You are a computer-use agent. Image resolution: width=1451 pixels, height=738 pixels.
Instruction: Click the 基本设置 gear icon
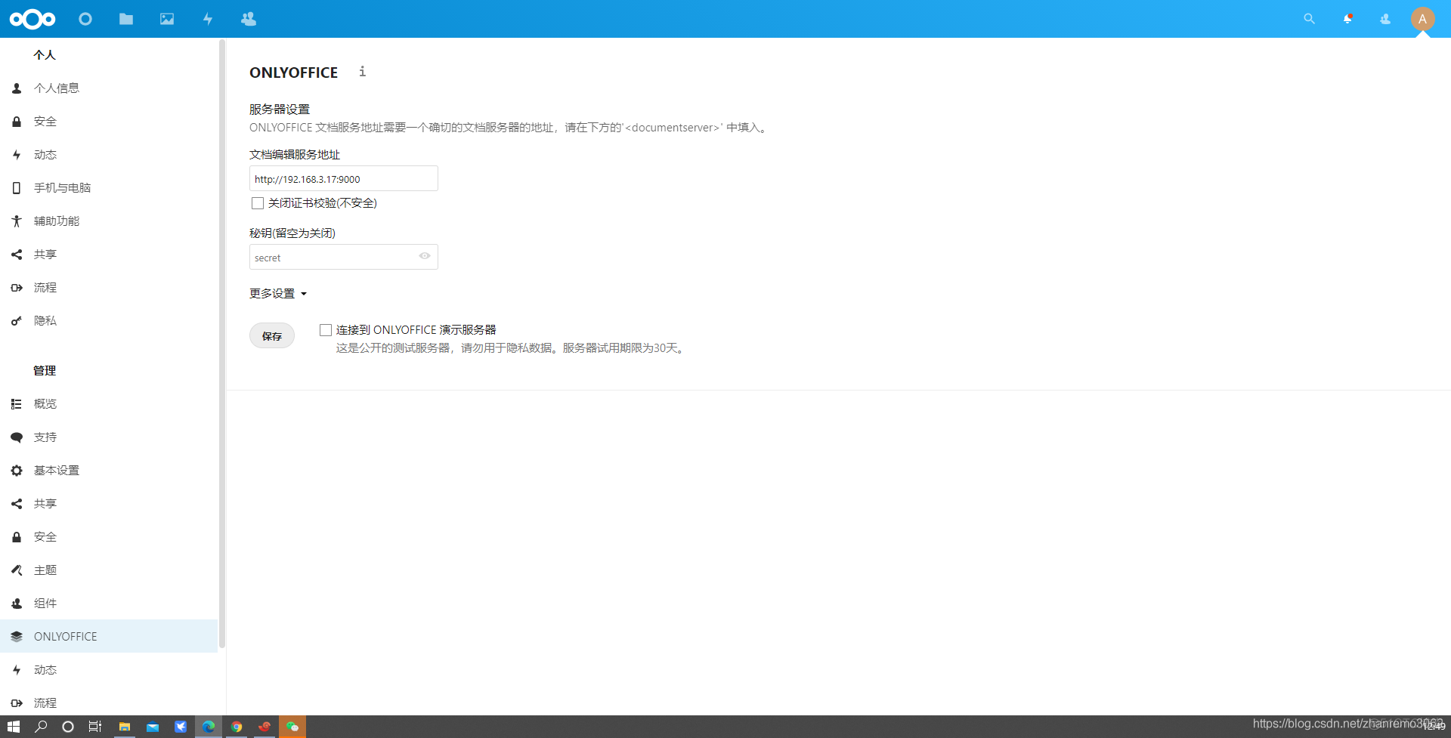(17, 471)
